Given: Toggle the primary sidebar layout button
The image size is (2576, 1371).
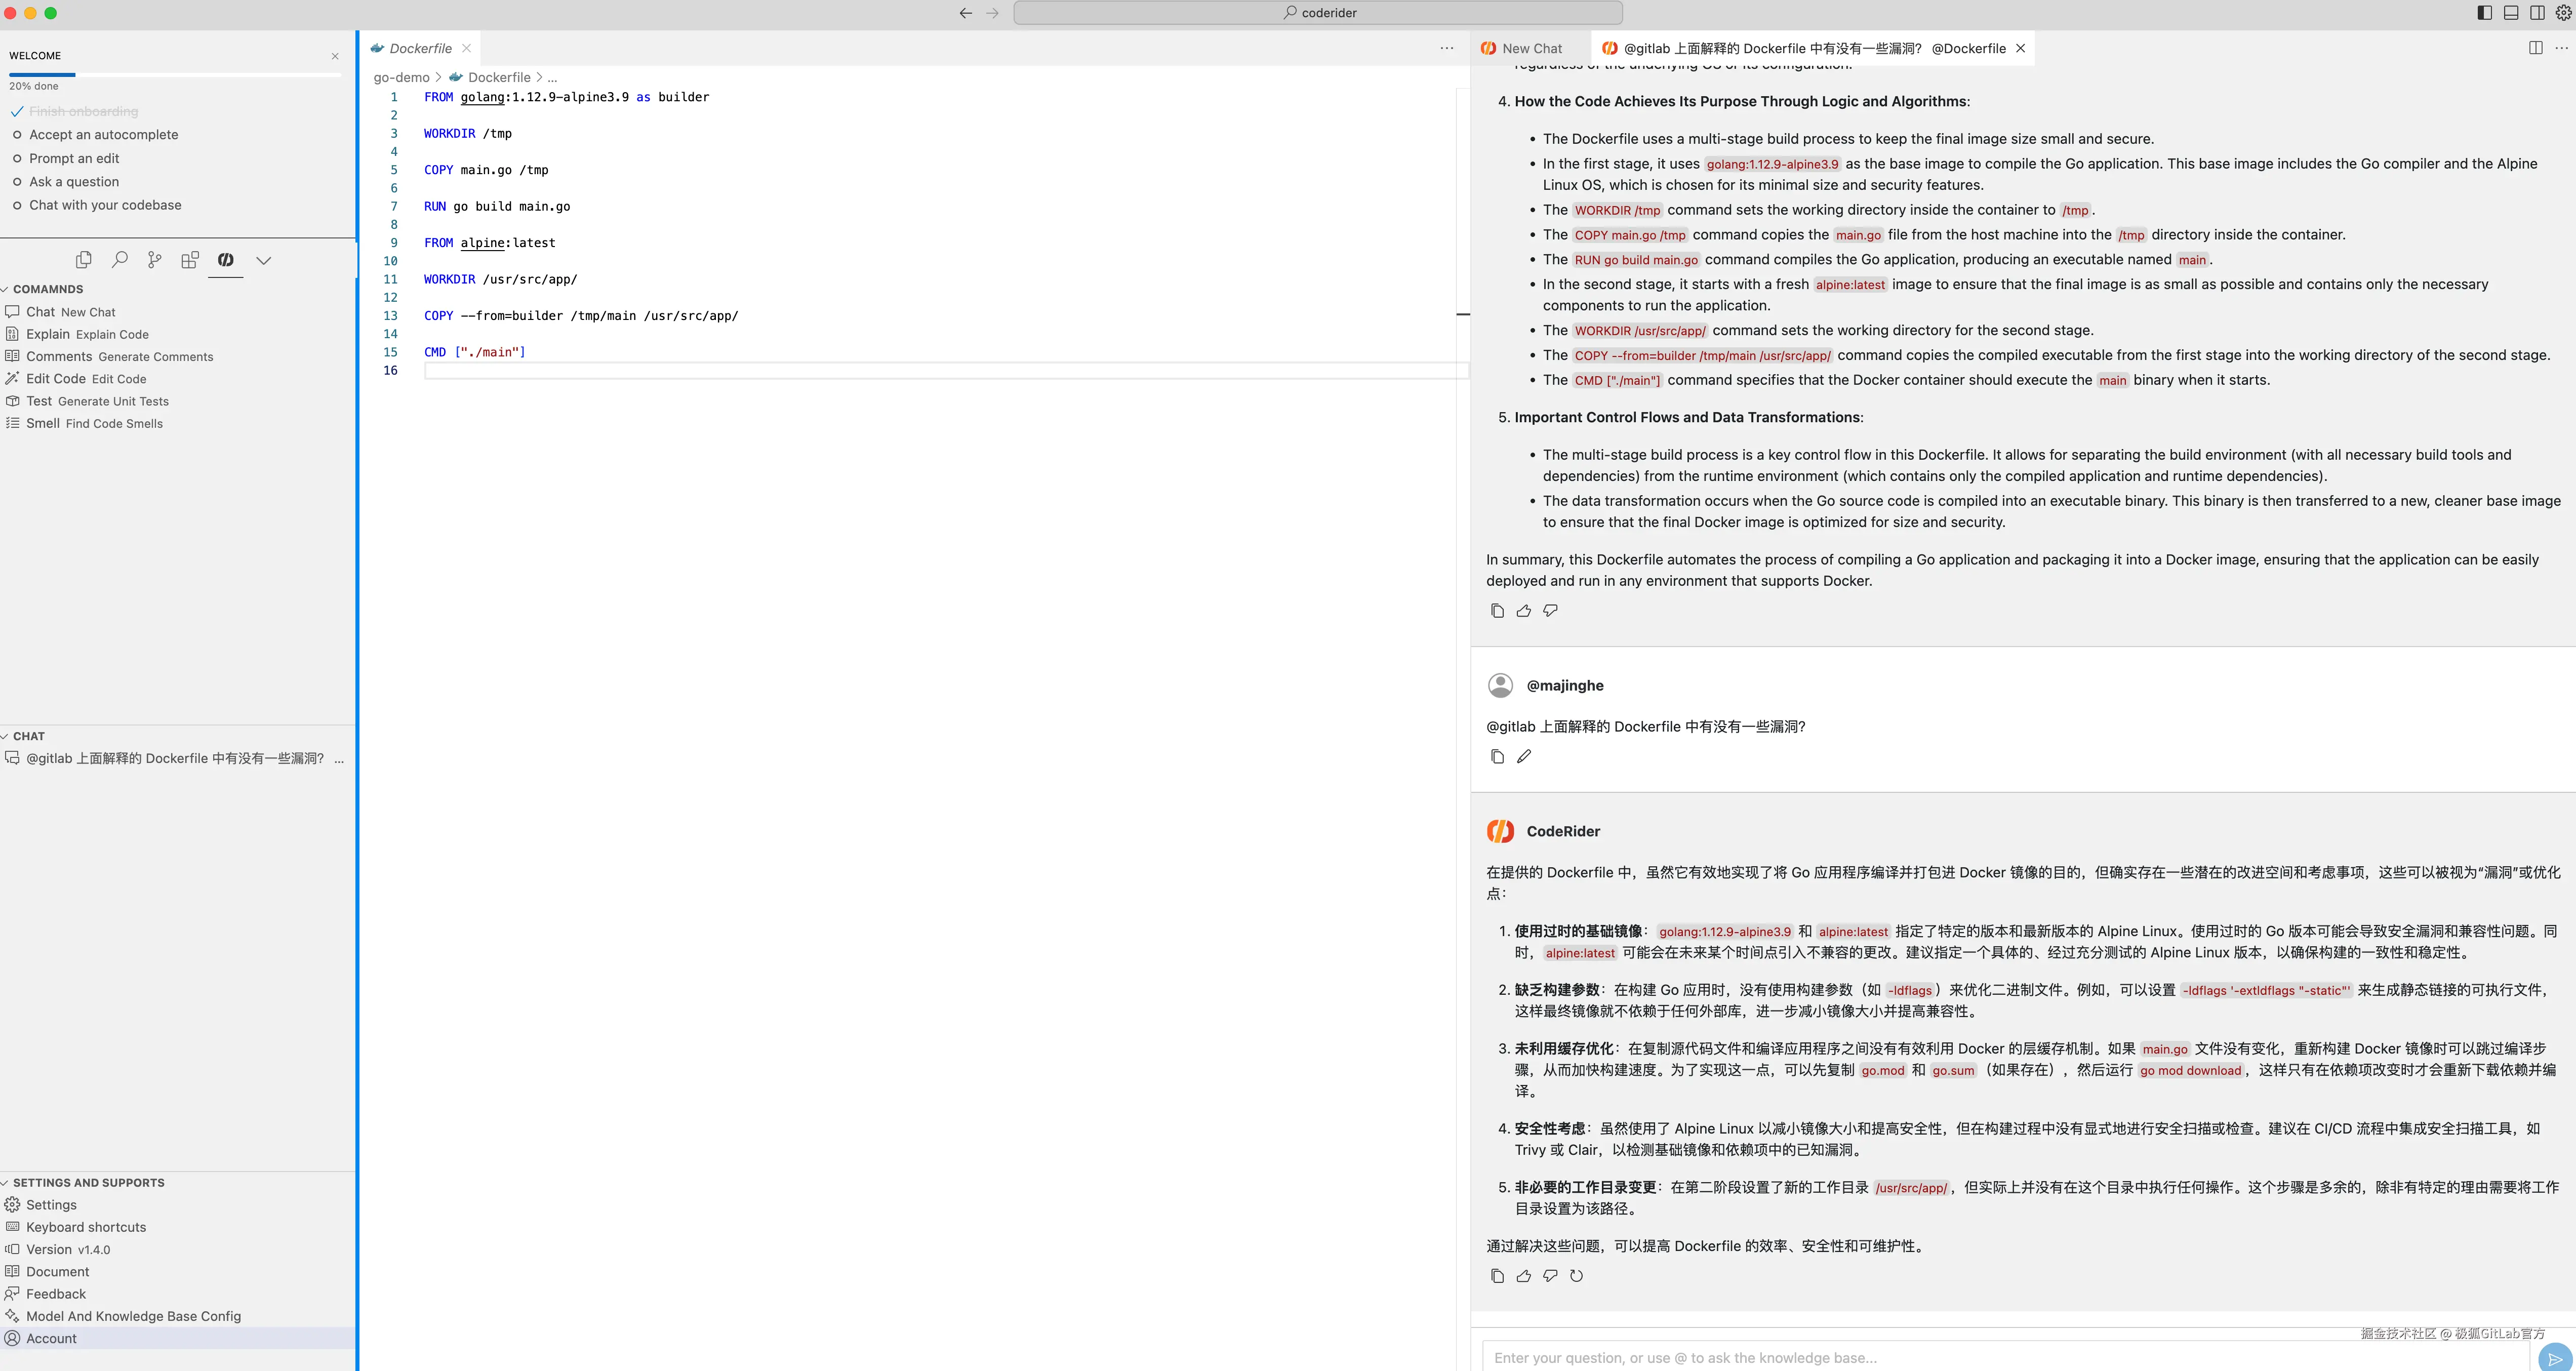Looking at the screenshot, I should coord(2485,13).
